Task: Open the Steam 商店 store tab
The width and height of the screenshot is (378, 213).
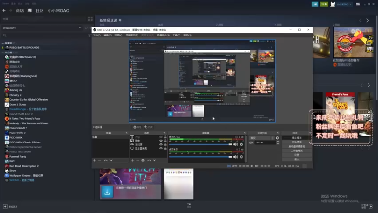Action: pos(20,10)
